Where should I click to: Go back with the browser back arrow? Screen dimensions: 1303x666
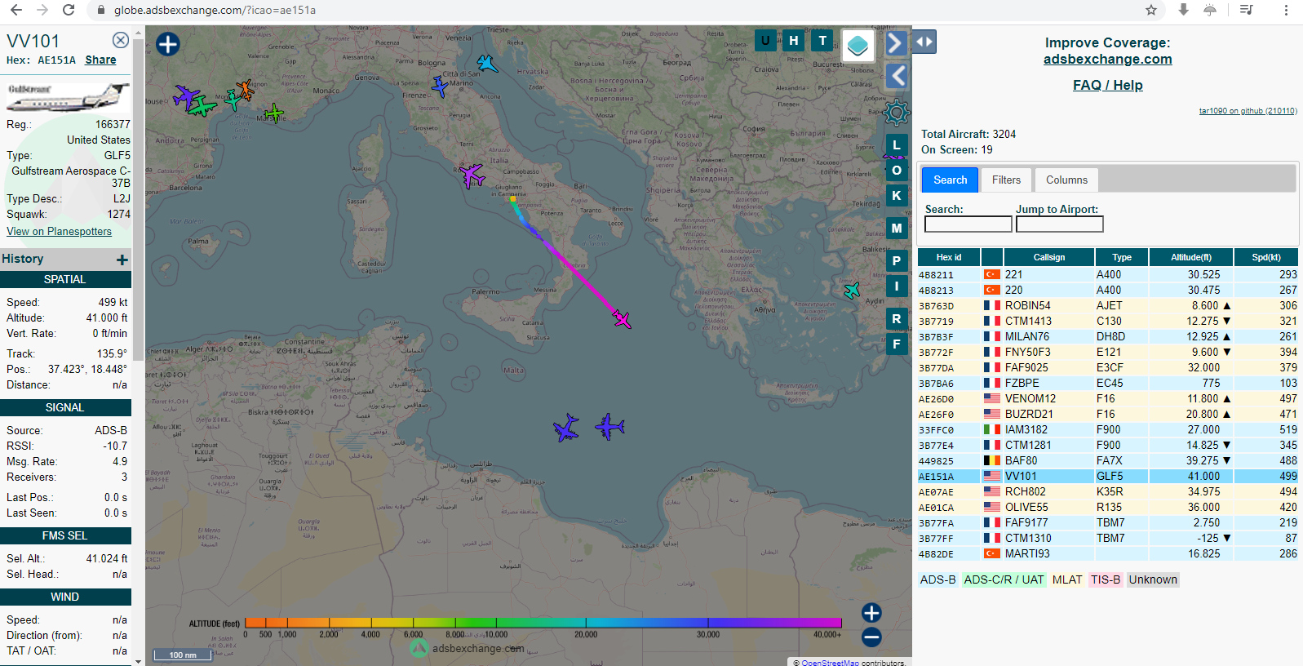coord(16,10)
